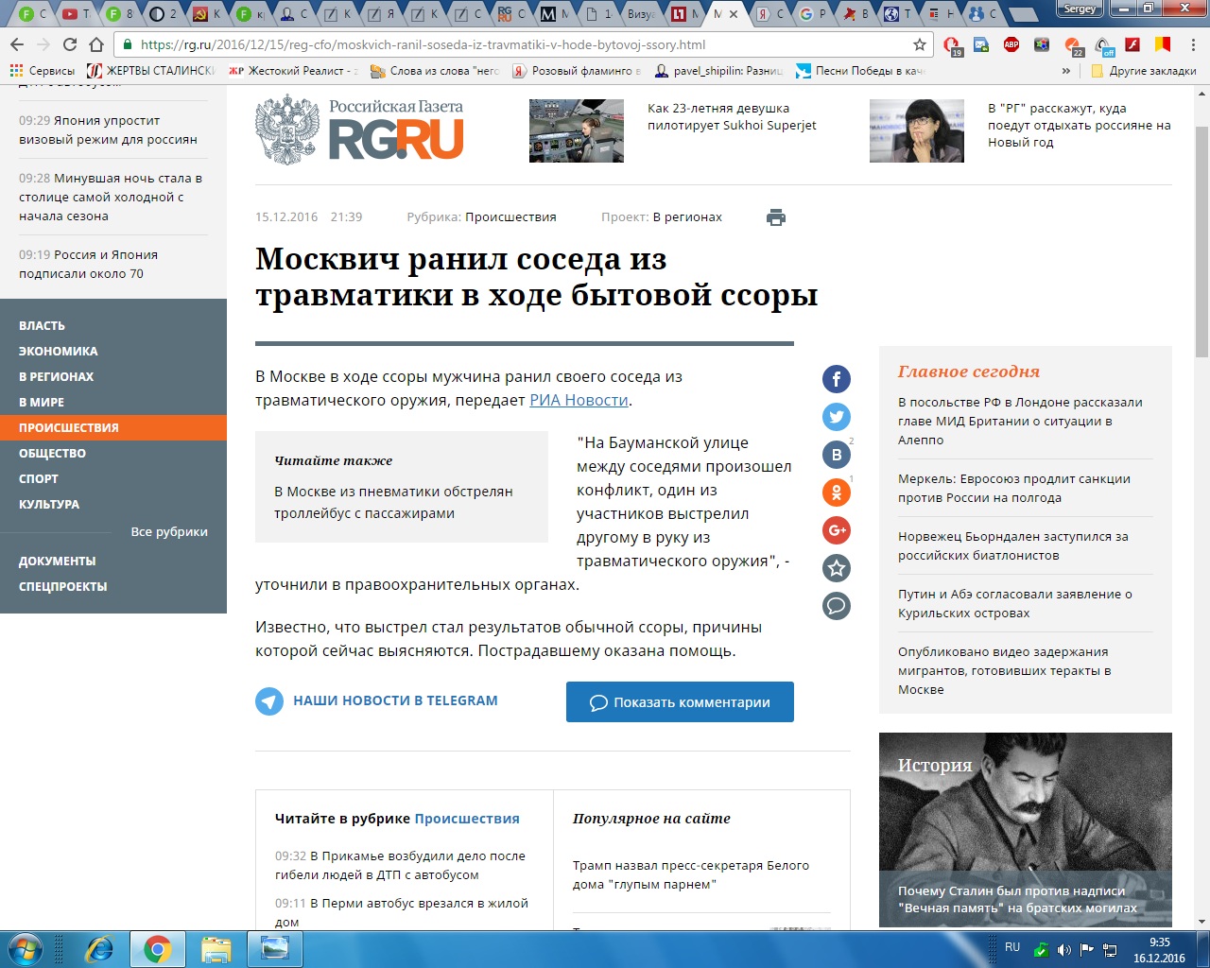The height and width of the screenshot is (968, 1210).
Task: Read 'Трамп назвал пресс-секретаря Белого дома'
Action: [x=691, y=874]
